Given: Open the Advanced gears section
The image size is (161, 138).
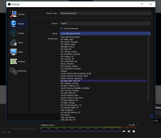Looking at the screenshot, I should (14, 71).
